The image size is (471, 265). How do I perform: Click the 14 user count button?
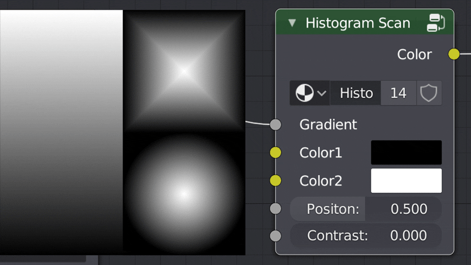pyautogui.click(x=398, y=93)
